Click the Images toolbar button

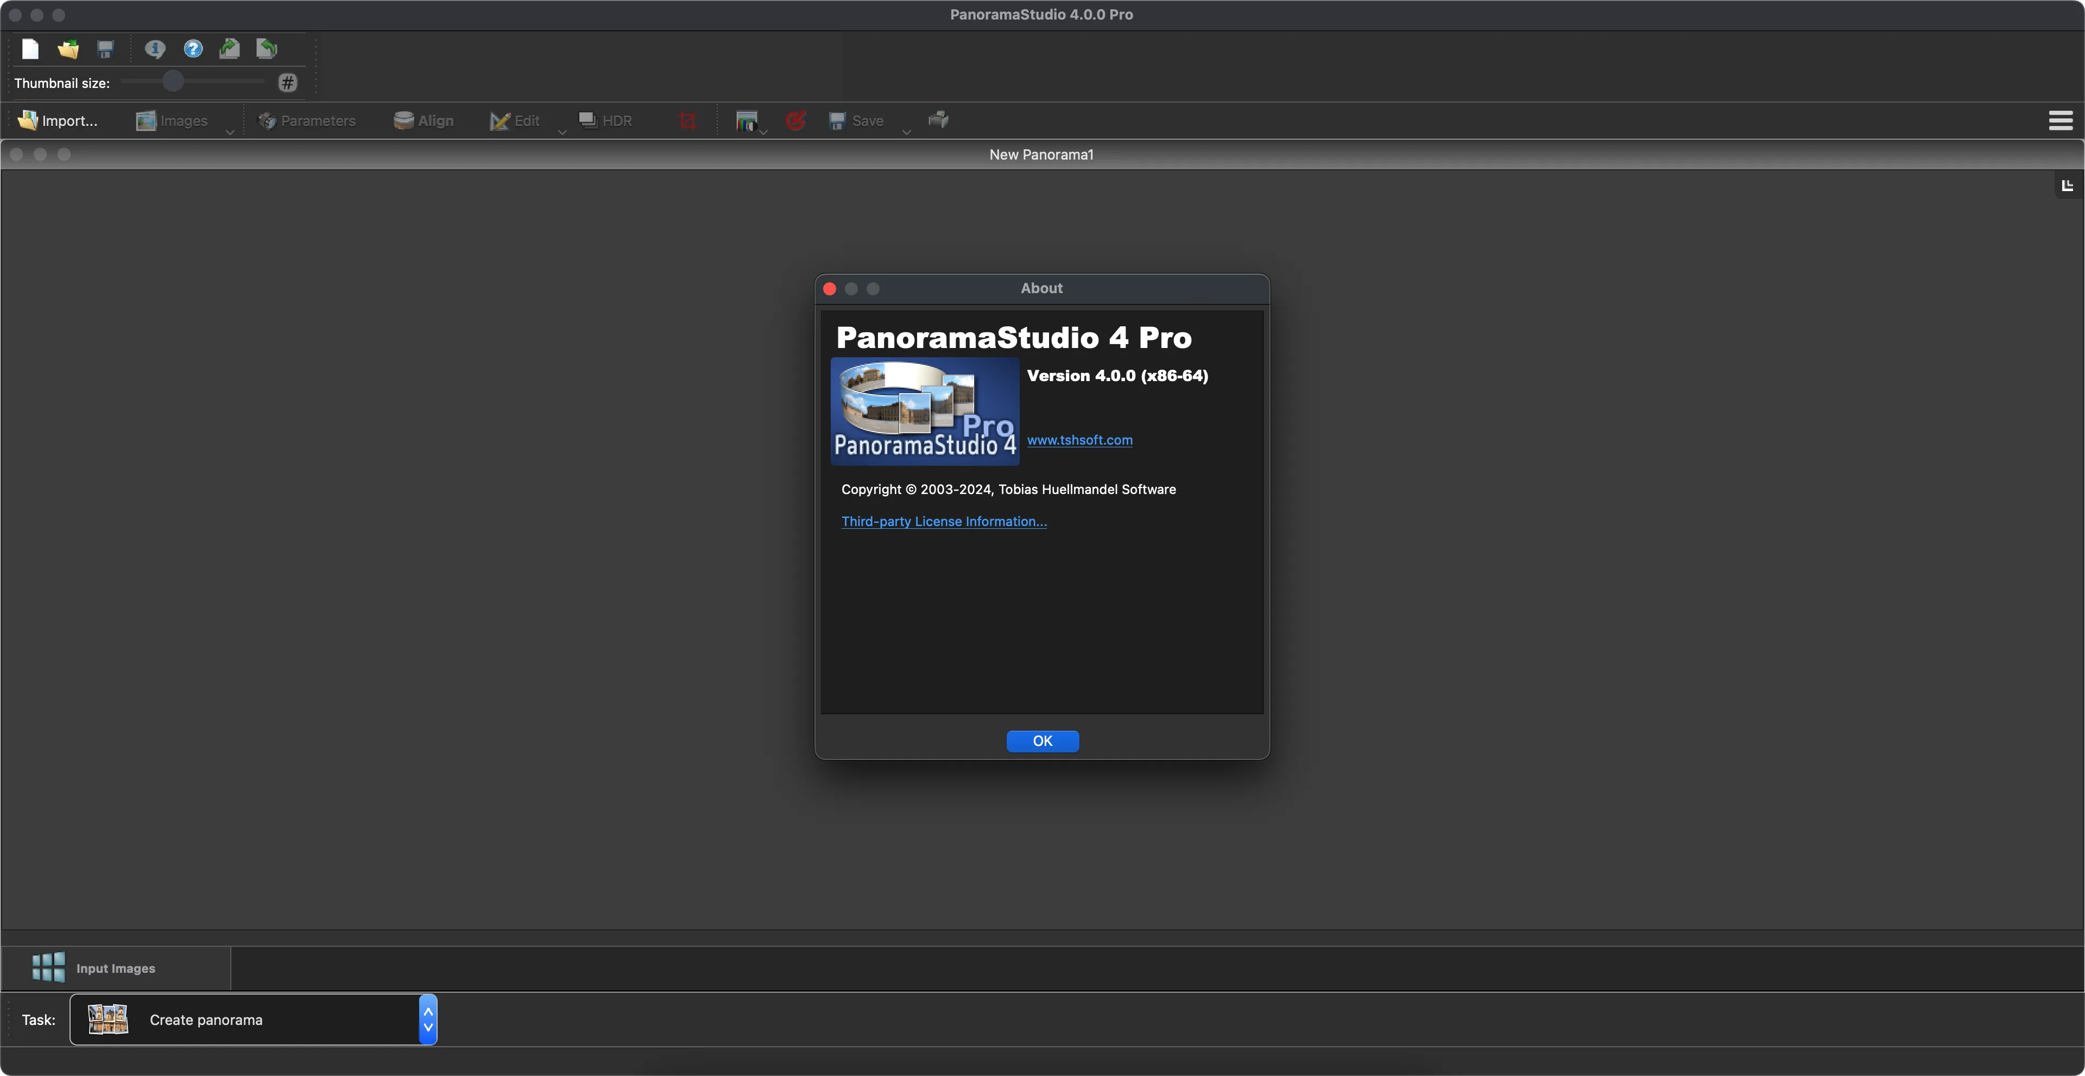[173, 121]
